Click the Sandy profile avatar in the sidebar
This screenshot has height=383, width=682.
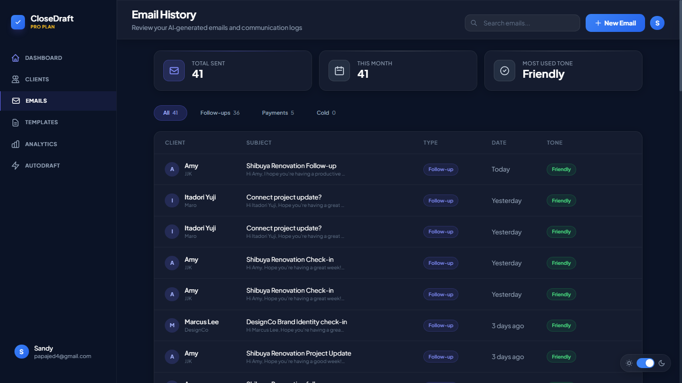[x=21, y=352]
